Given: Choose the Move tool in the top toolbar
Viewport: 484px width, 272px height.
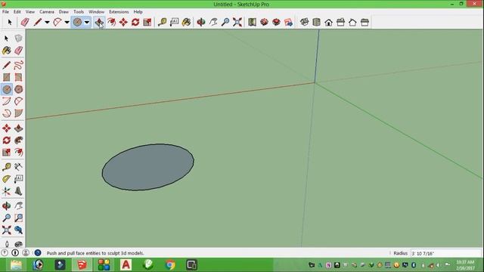Looking at the screenshot, I should point(123,22).
